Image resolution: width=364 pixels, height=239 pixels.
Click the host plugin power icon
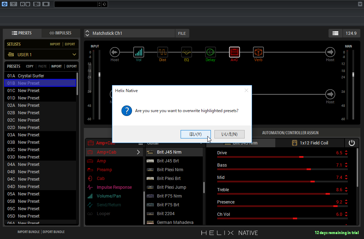pos(5,4)
